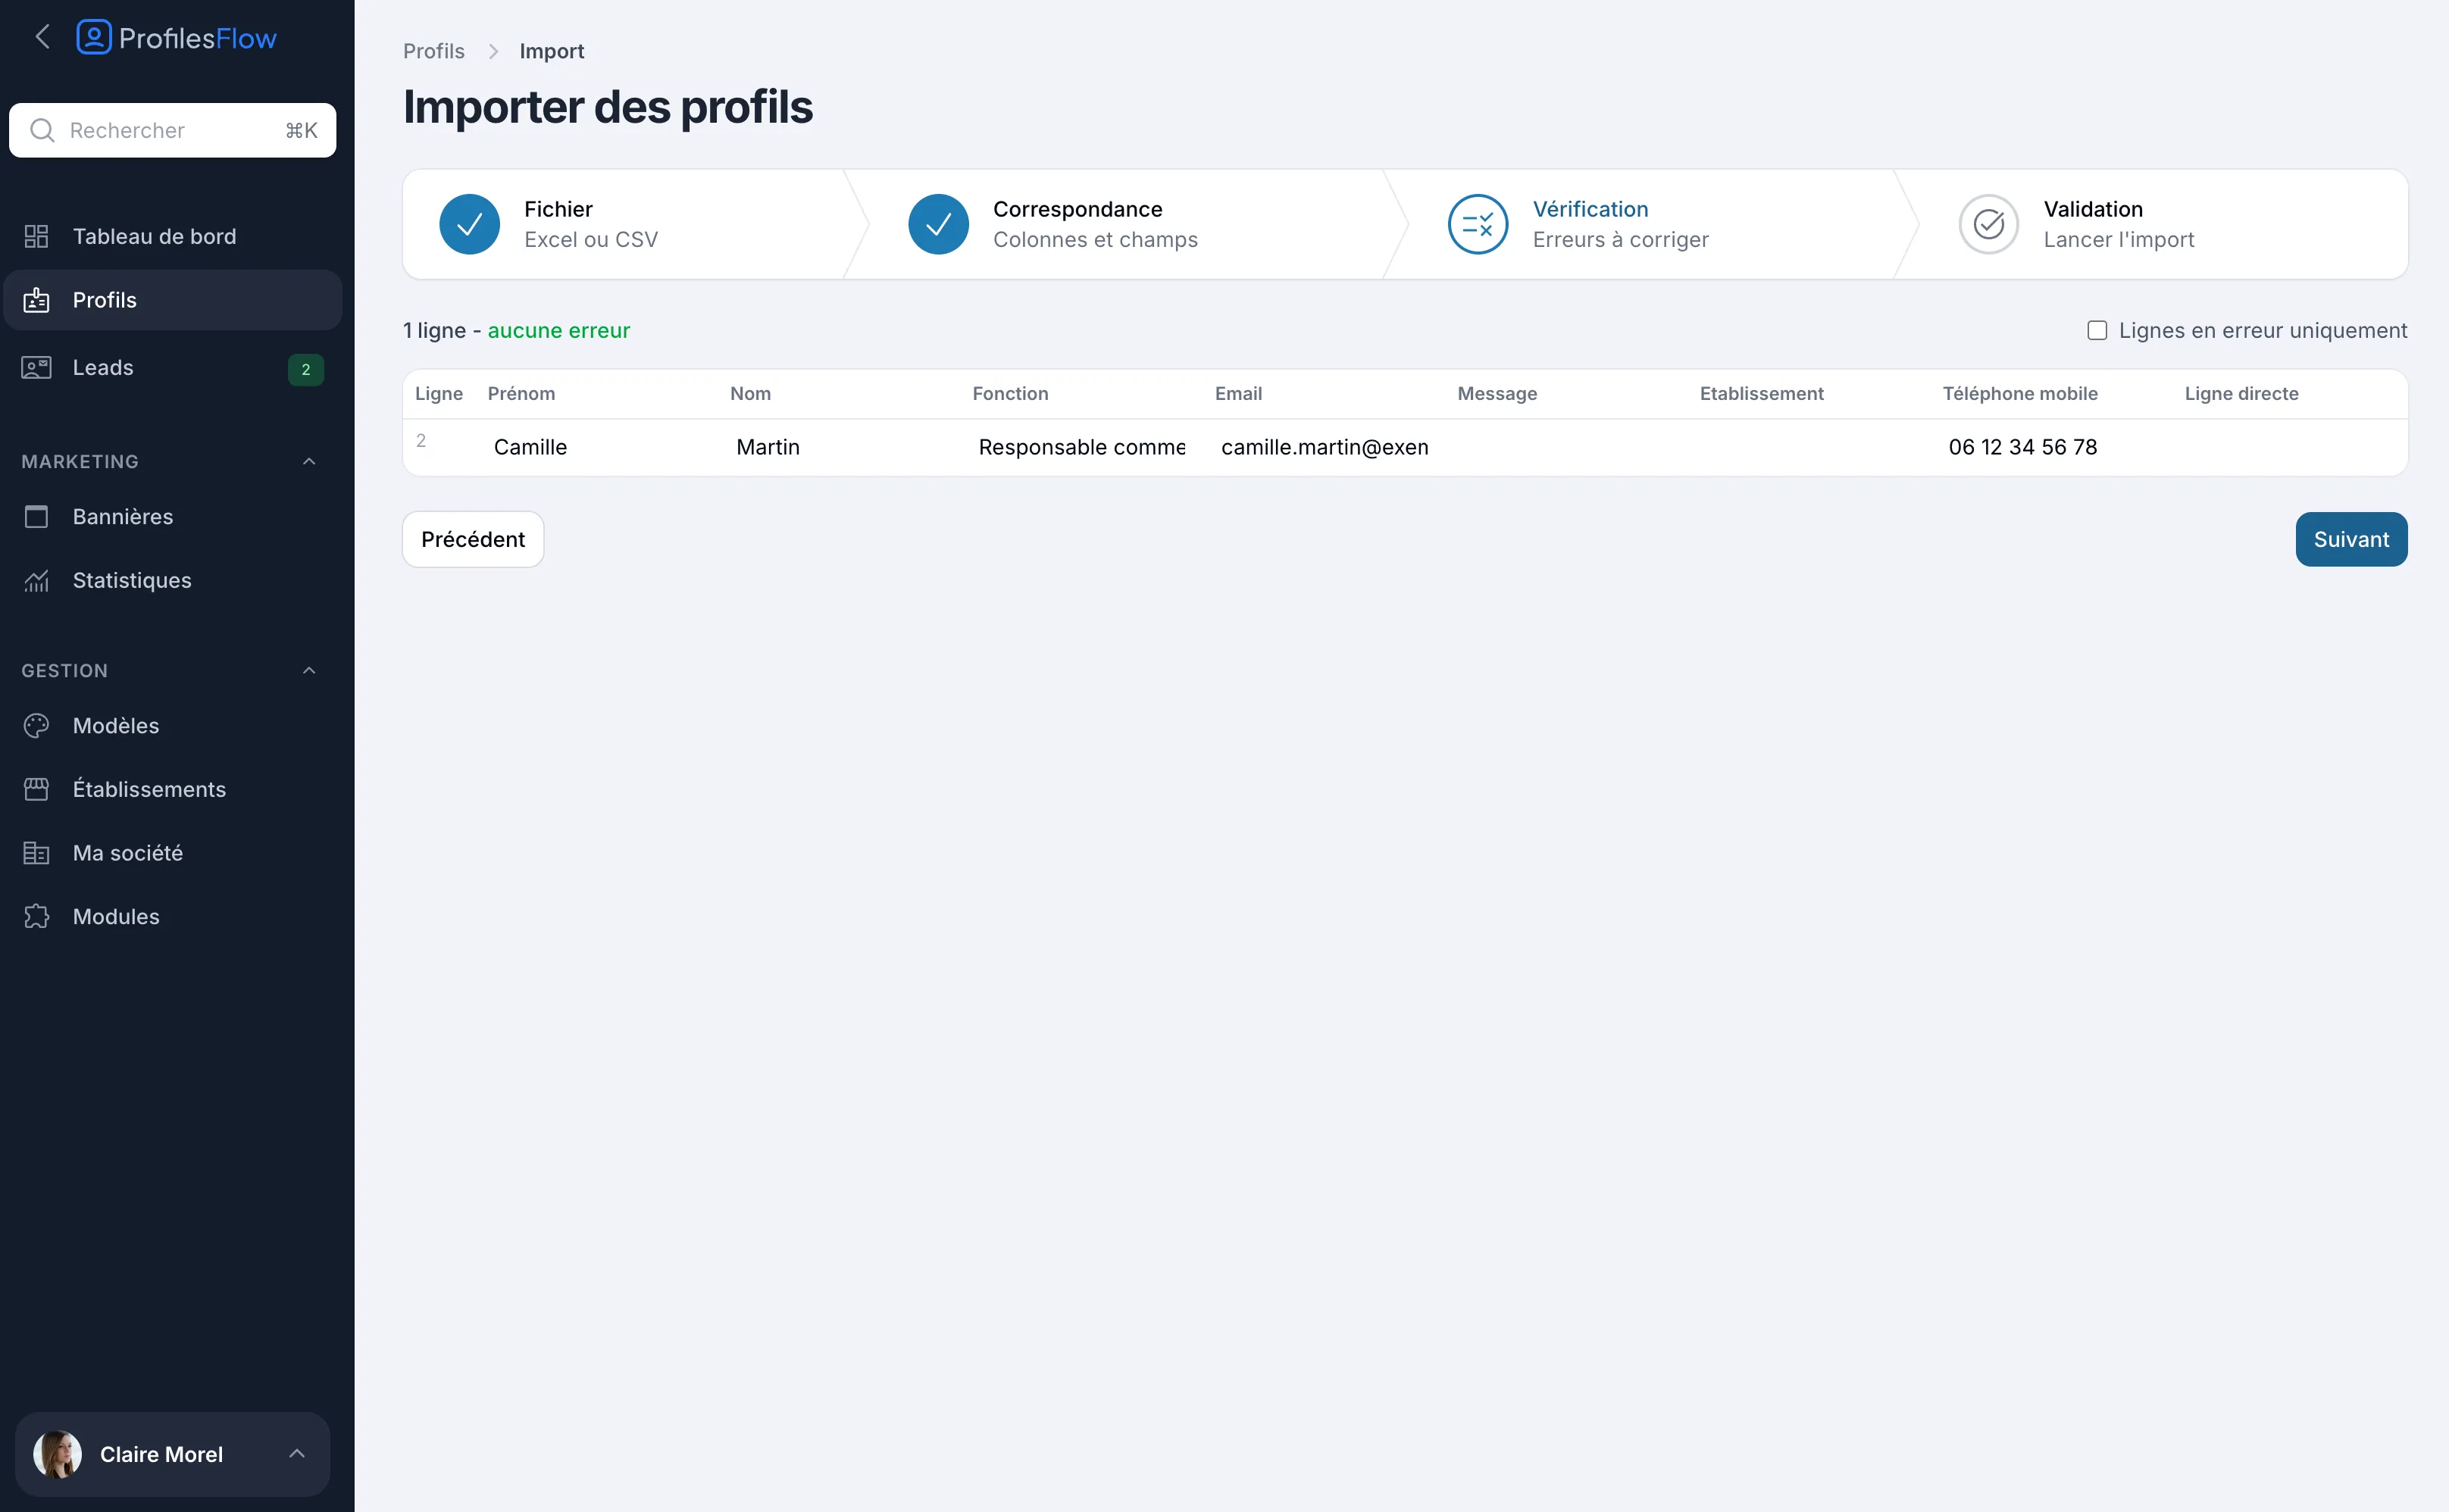Click the Modules puzzle piece icon
The width and height of the screenshot is (2449, 1512).
(36, 917)
